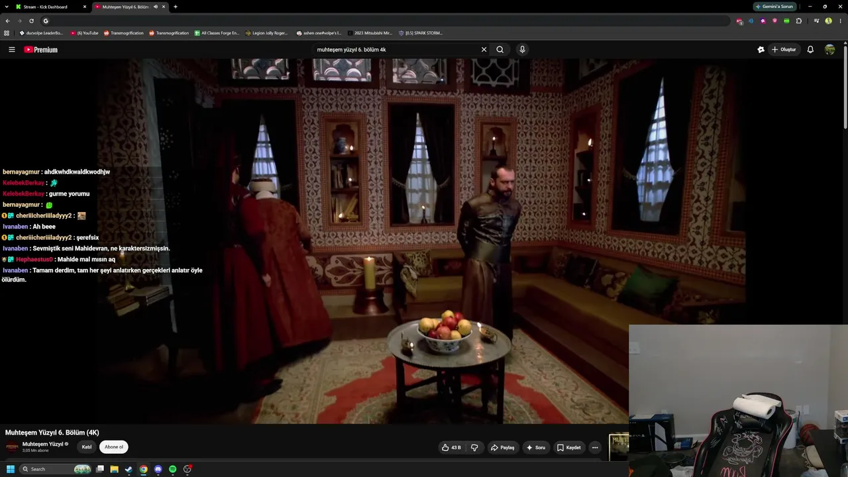Open 2023 Mitsubishi Mir... bookmark

(x=370, y=33)
